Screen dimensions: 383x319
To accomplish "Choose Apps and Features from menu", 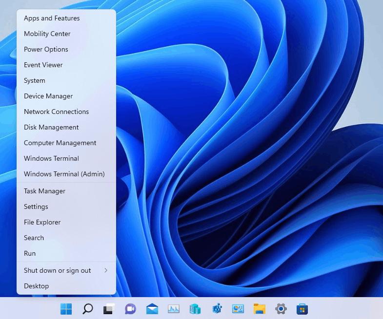I will [x=66, y=19].
